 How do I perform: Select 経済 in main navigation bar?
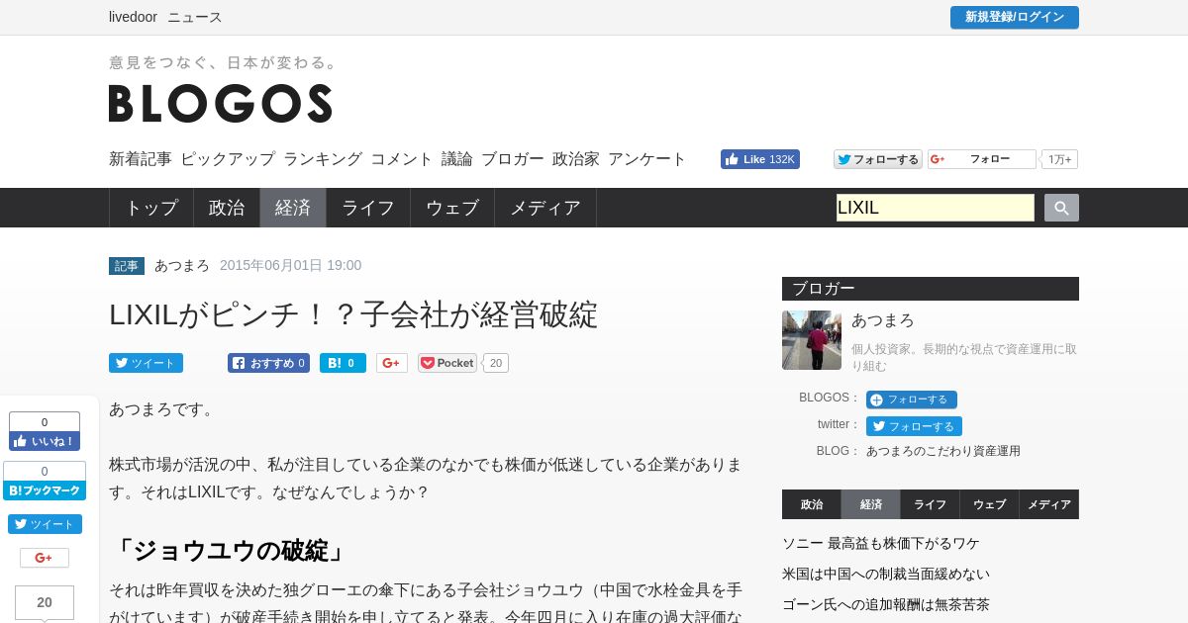point(293,208)
